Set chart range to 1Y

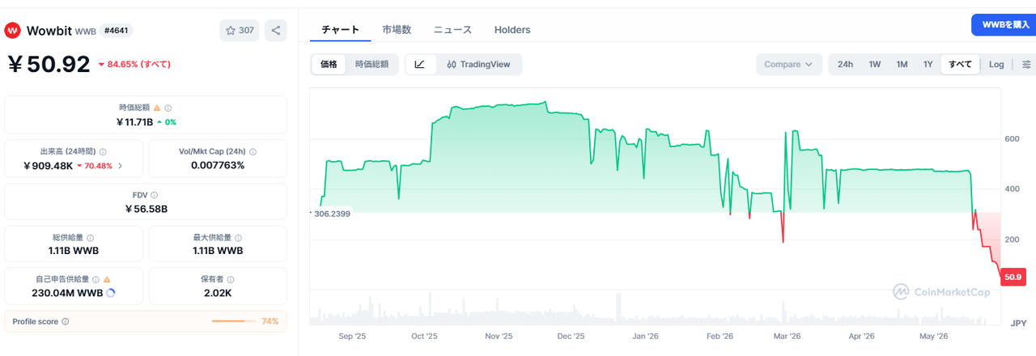pos(928,65)
